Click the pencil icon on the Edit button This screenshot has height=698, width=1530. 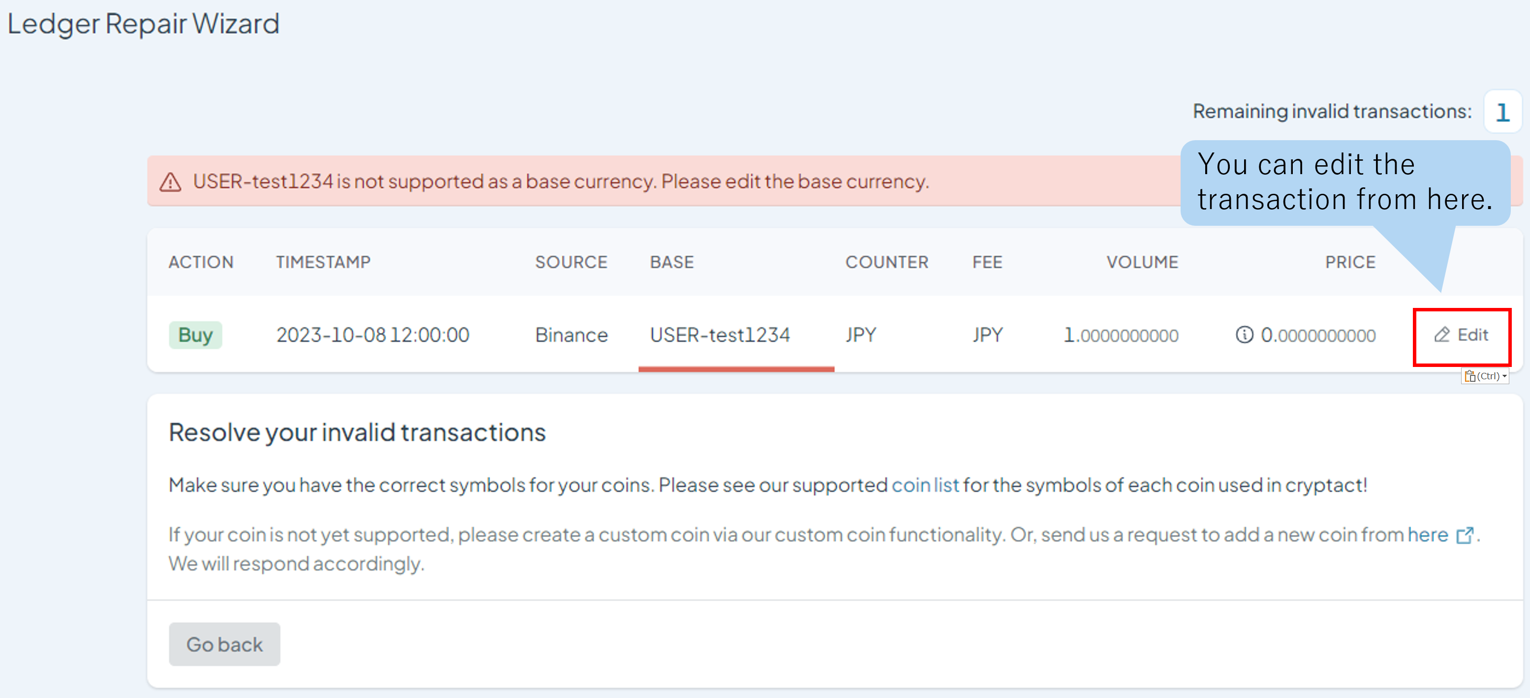coord(1441,335)
